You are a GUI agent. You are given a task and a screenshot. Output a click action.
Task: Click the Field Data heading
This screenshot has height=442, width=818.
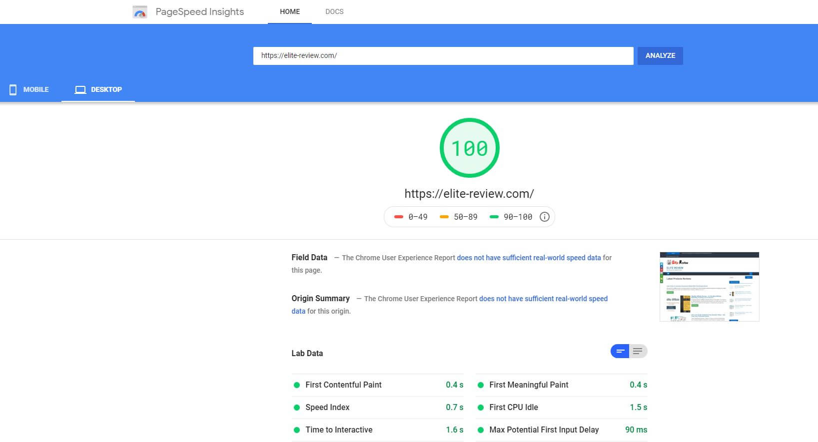tap(309, 258)
